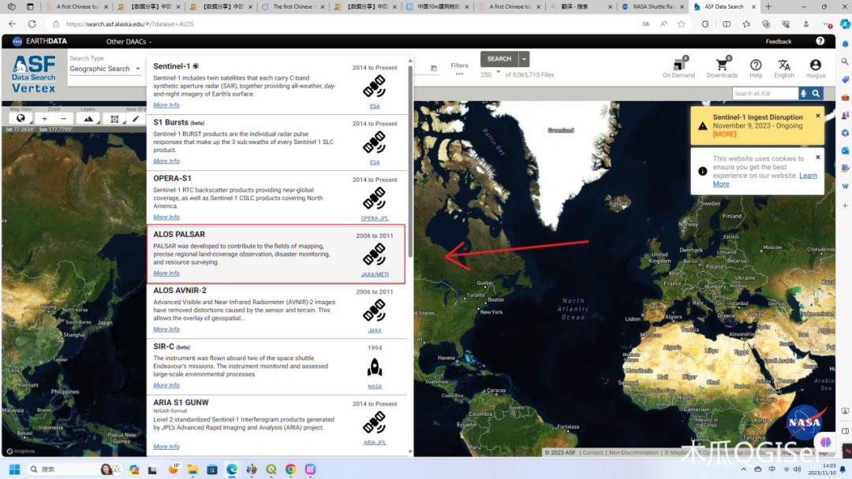Open the Map View globe selector
This screenshot has width=852, height=479.
[21, 118]
